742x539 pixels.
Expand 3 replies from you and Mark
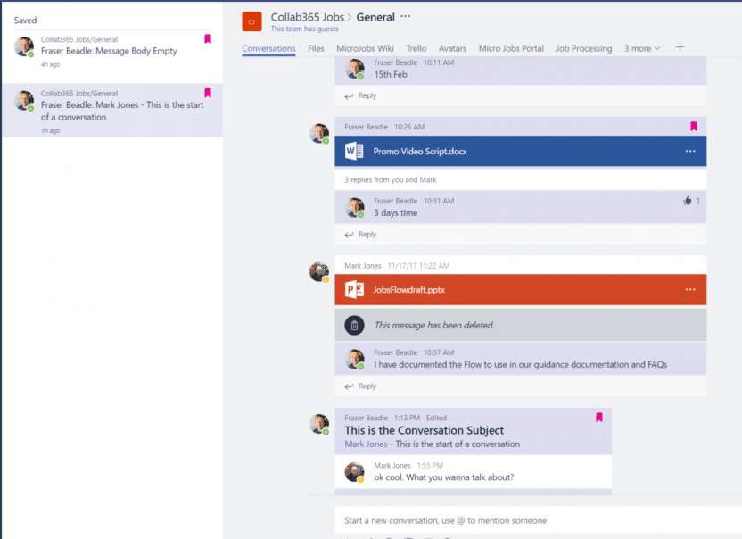coord(391,180)
